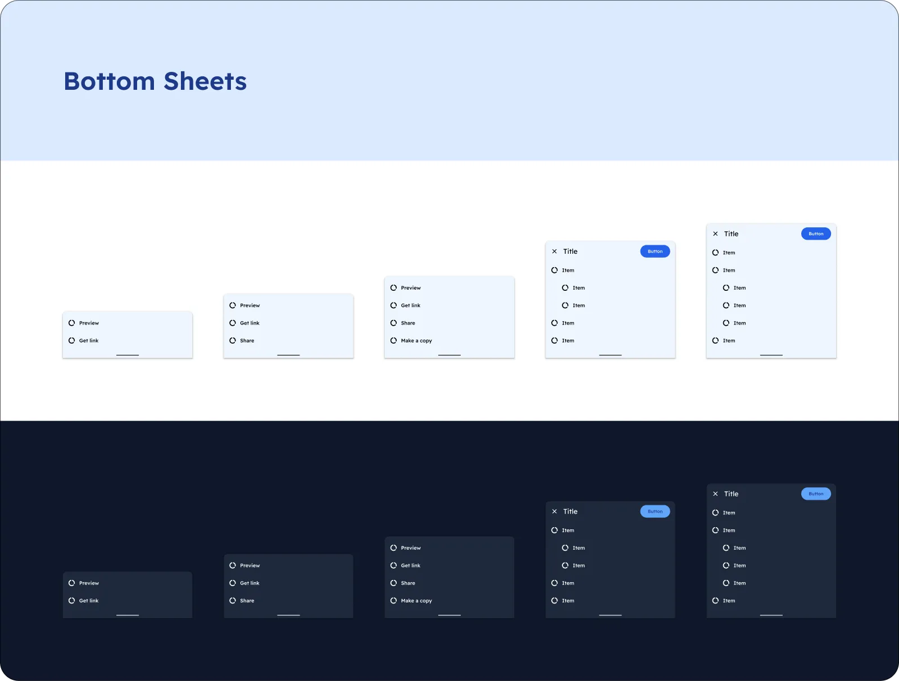Viewport: 899px width, 681px height.
Task: Select the first indented Item in the light titled sheet
Action: pos(578,287)
